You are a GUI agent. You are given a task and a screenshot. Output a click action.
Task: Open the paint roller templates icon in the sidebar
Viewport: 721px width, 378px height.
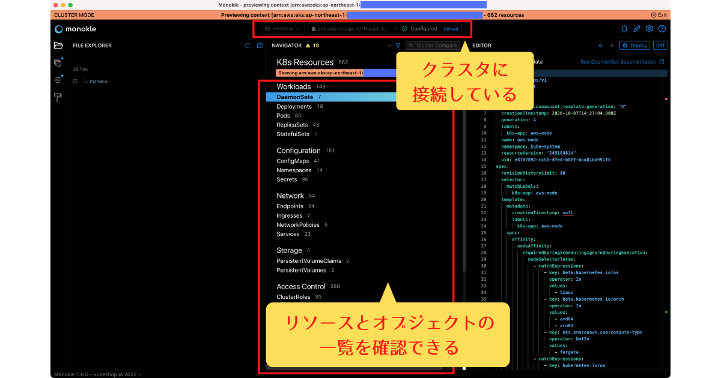[58, 97]
